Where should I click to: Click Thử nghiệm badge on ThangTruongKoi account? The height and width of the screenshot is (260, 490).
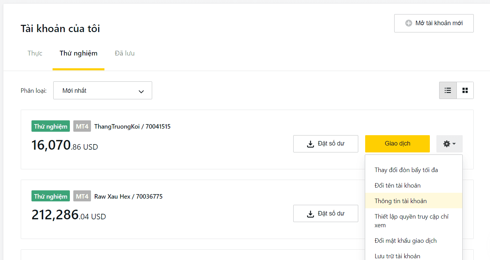pyautogui.click(x=50, y=127)
